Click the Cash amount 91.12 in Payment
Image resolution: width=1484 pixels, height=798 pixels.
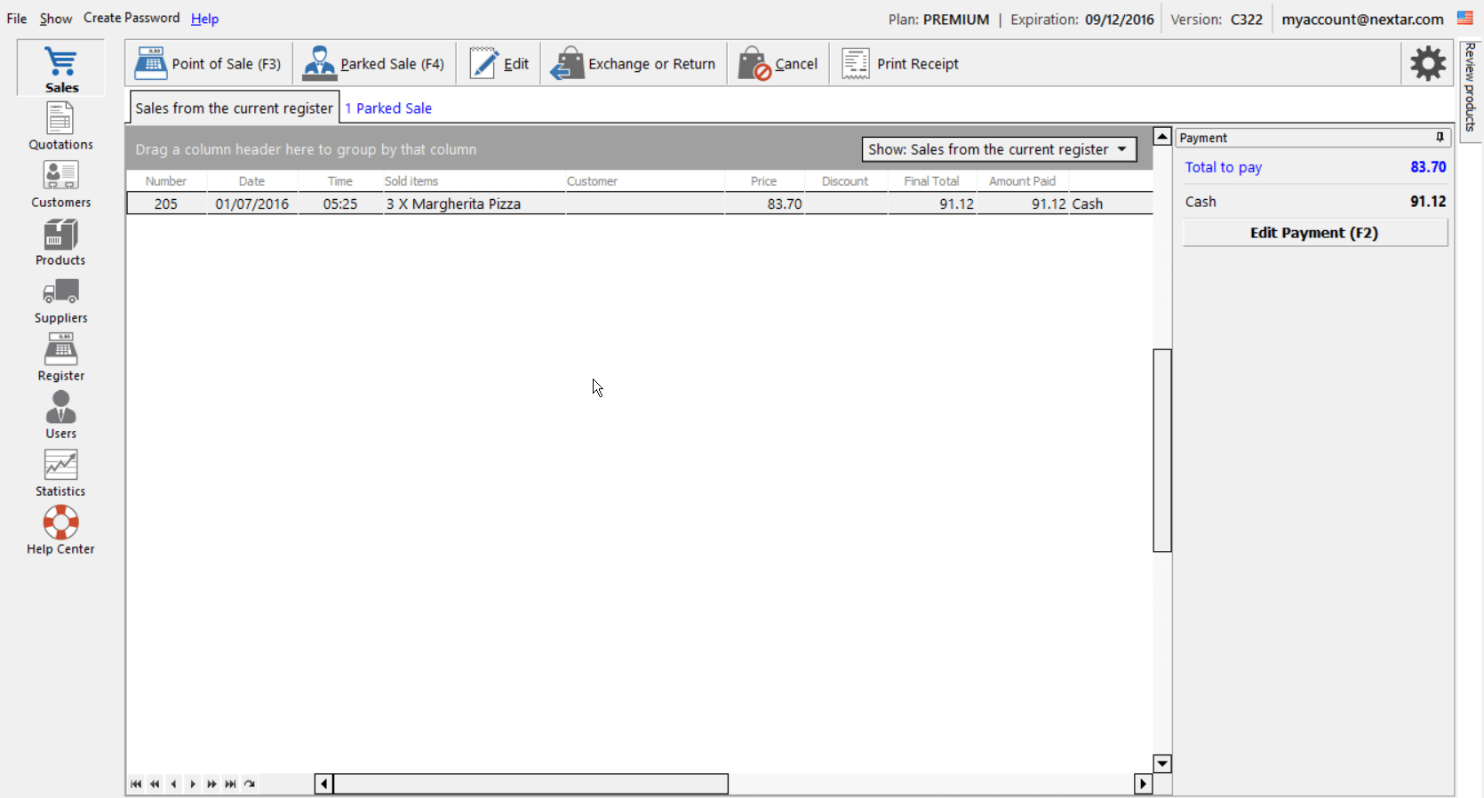point(1428,202)
